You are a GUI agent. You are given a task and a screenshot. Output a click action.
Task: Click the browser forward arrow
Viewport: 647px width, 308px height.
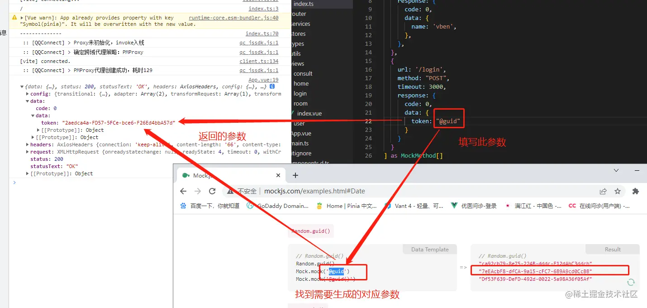pos(198,191)
